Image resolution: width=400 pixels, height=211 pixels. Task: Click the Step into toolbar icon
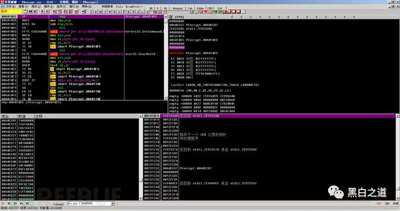pyautogui.click(x=54, y=12)
